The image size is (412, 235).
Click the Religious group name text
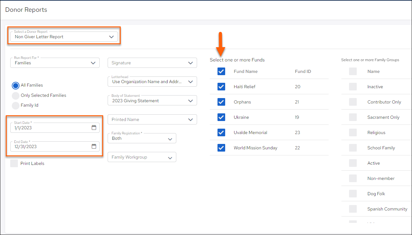[x=376, y=132]
